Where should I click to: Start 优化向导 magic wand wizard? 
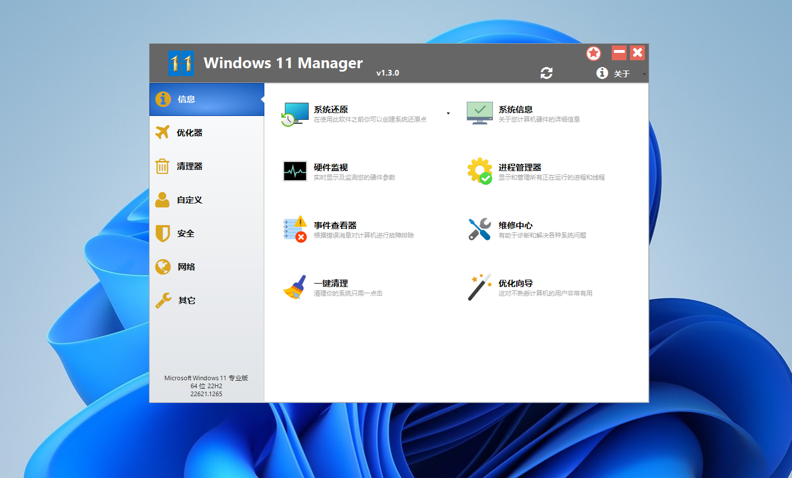[529, 288]
